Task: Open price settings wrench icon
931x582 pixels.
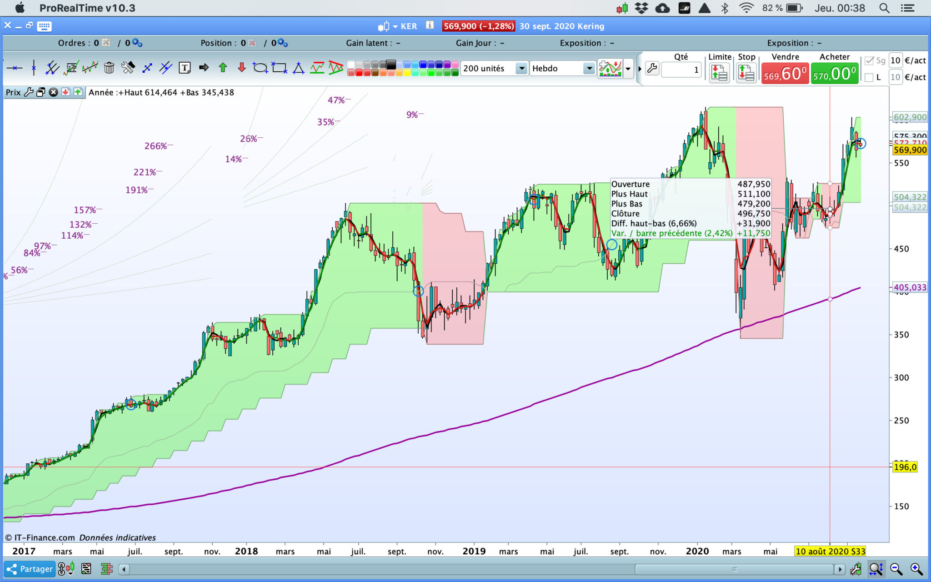Action: point(29,92)
